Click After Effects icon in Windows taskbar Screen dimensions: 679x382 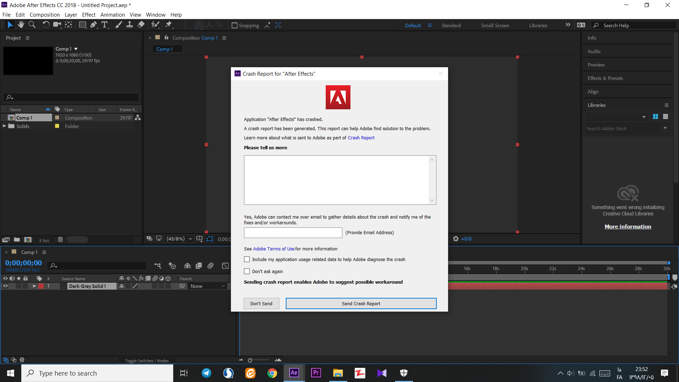pos(294,373)
